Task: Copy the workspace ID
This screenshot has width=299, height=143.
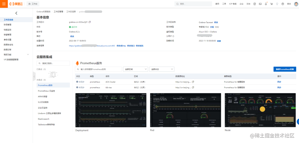Action: [x=90, y=22]
